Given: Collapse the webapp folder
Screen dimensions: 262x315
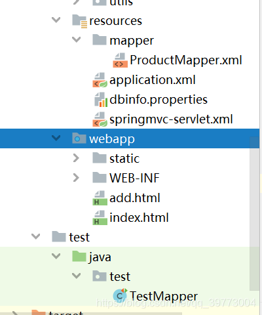Looking at the screenshot, I should point(56,138).
